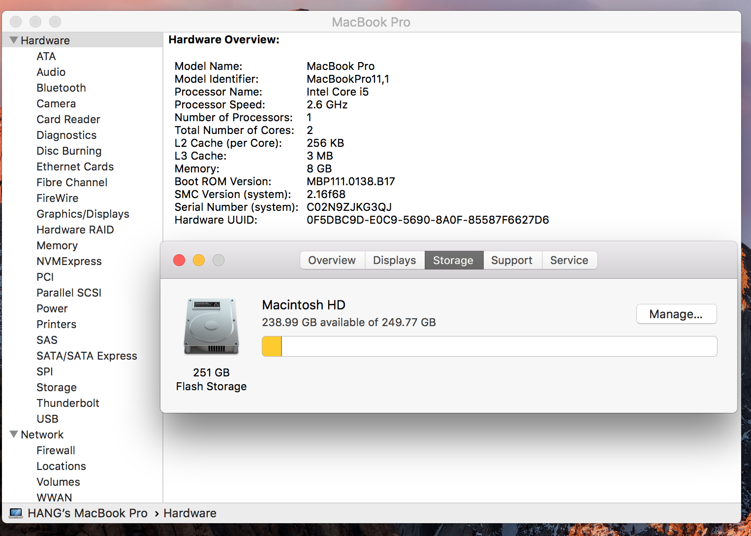Click the Manage... button

tap(676, 314)
